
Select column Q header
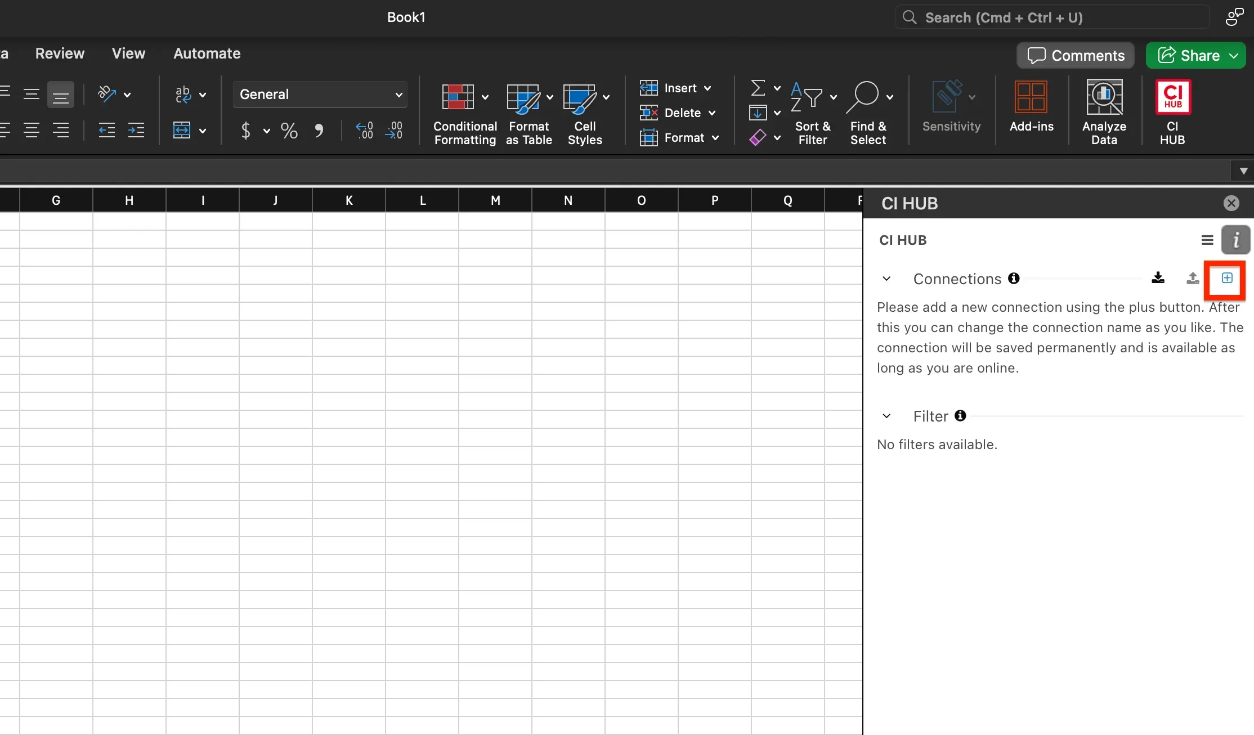point(788,200)
